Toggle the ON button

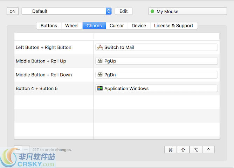point(13,11)
